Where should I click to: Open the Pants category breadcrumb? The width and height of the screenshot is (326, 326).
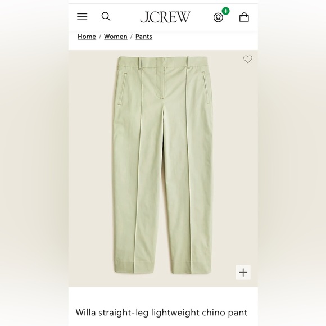point(144,37)
